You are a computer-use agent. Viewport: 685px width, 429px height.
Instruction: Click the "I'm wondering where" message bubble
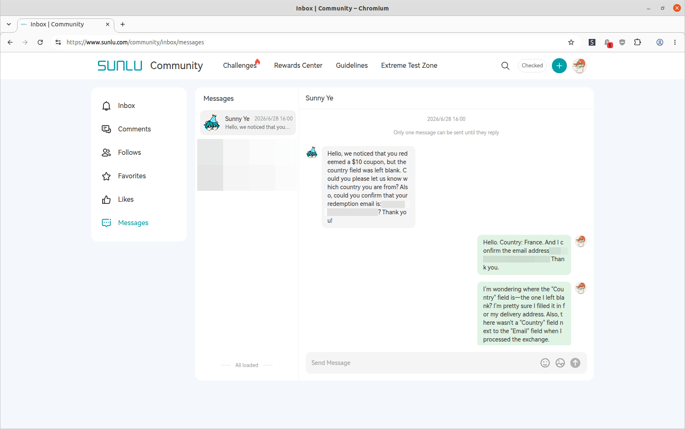(524, 313)
